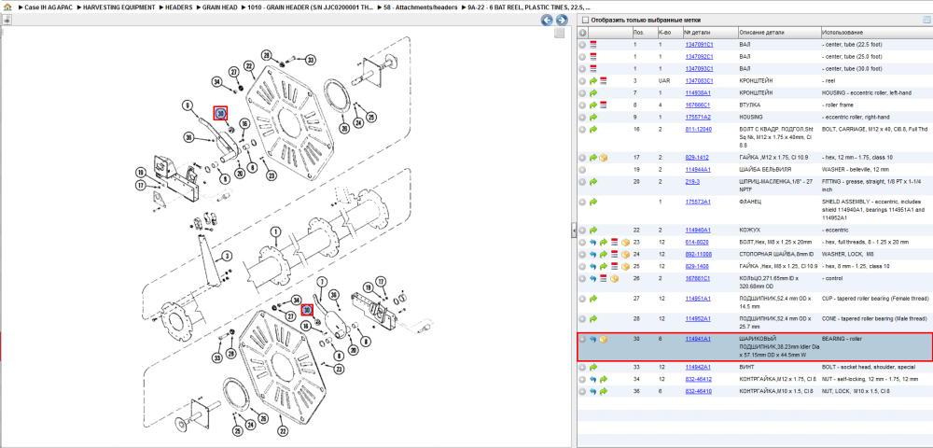This screenshot has height=448, width=933.
Task: Enable show only selected labels checkbox
Action: click(x=586, y=20)
